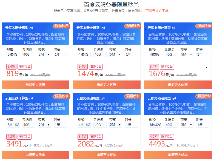This screenshot has height=161, width=214.
Task: Open the 5M bandwidth dropdown on the ic4 card
Action: [x=116, y=54]
